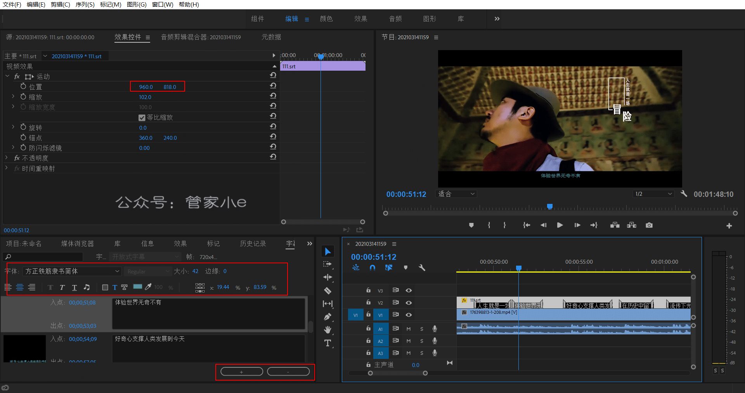Go to In point in Program monitor
Image resolution: width=745 pixels, height=393 pixels.
click(x=526, y=225)
